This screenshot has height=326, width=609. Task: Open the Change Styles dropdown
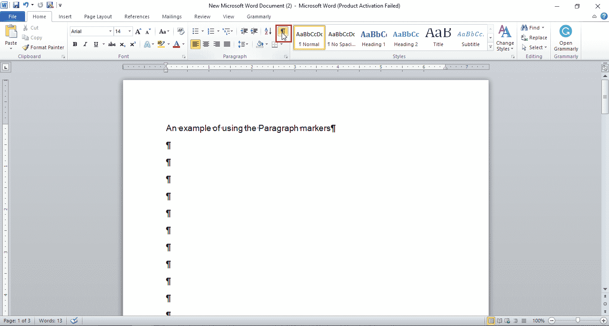click(505, 38)
